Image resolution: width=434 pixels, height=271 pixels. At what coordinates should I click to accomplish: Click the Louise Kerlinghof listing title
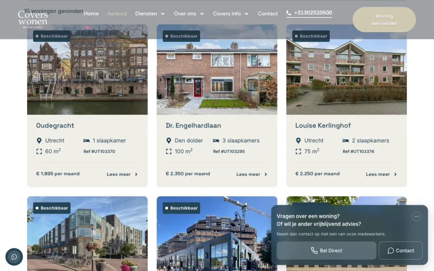[x=323, y=125]
